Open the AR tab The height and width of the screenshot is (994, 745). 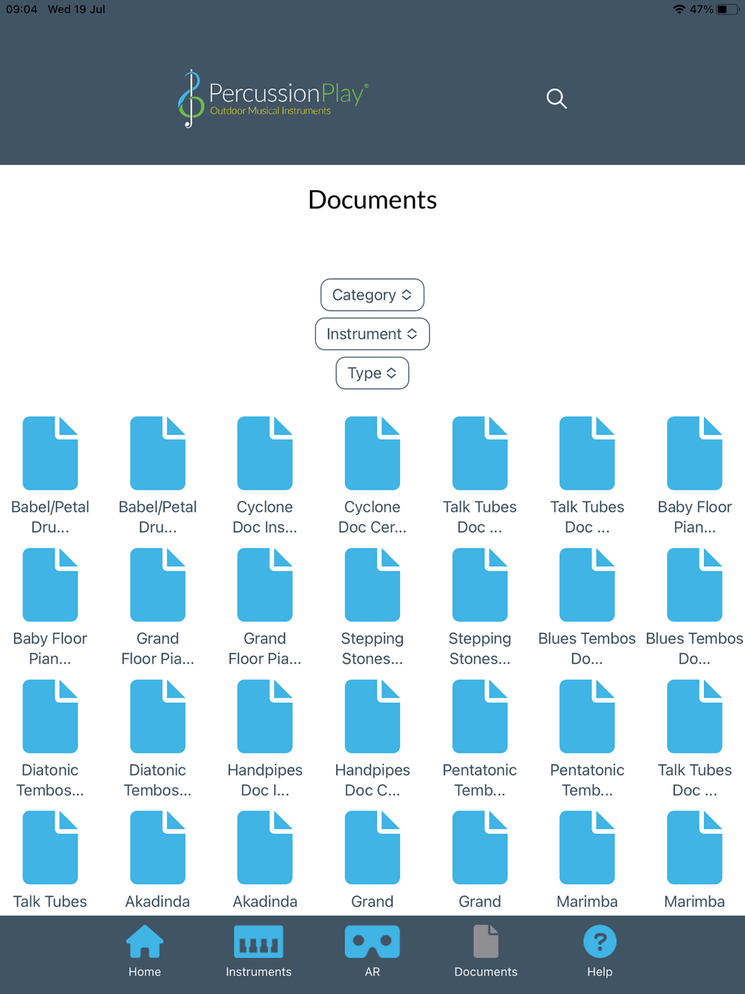point(372,952)
